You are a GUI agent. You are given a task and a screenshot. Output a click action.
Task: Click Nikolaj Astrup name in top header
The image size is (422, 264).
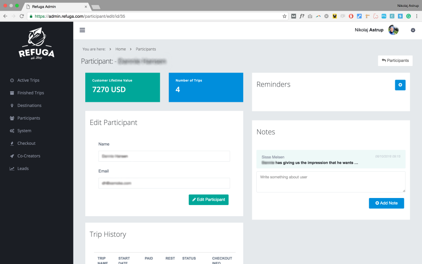(x=369, y=30)
